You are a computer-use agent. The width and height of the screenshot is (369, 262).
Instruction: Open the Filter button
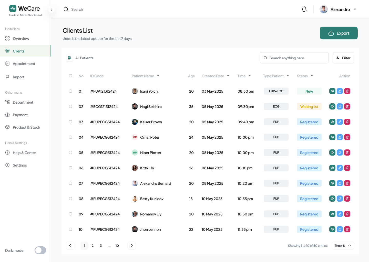click(343, 58)
